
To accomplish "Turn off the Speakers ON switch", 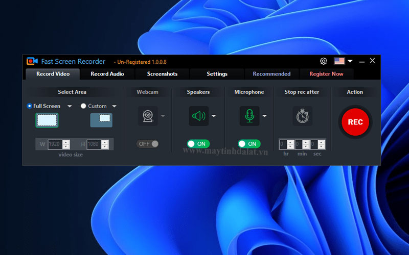I will (198, 144).
